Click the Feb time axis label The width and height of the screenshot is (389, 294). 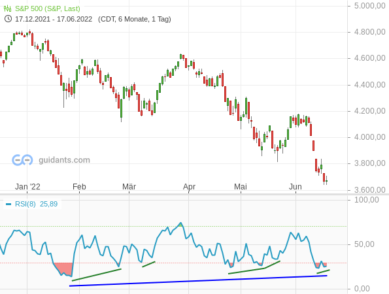79,187
